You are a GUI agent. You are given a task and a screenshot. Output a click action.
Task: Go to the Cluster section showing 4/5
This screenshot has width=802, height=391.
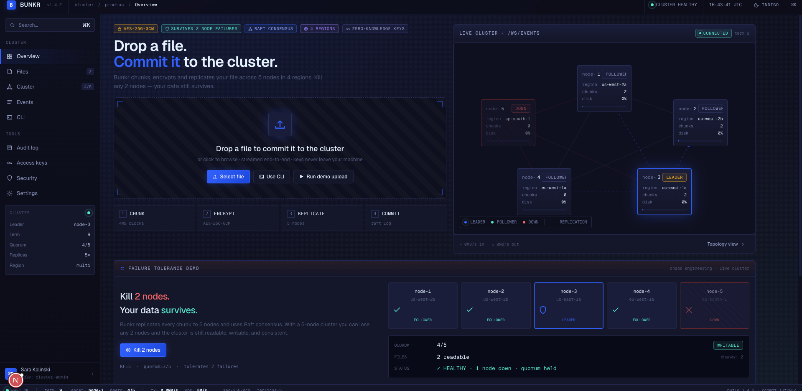point(50,87)
